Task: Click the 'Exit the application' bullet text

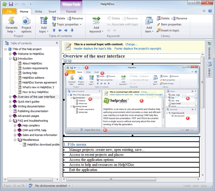Action: [x=83, y=170]
